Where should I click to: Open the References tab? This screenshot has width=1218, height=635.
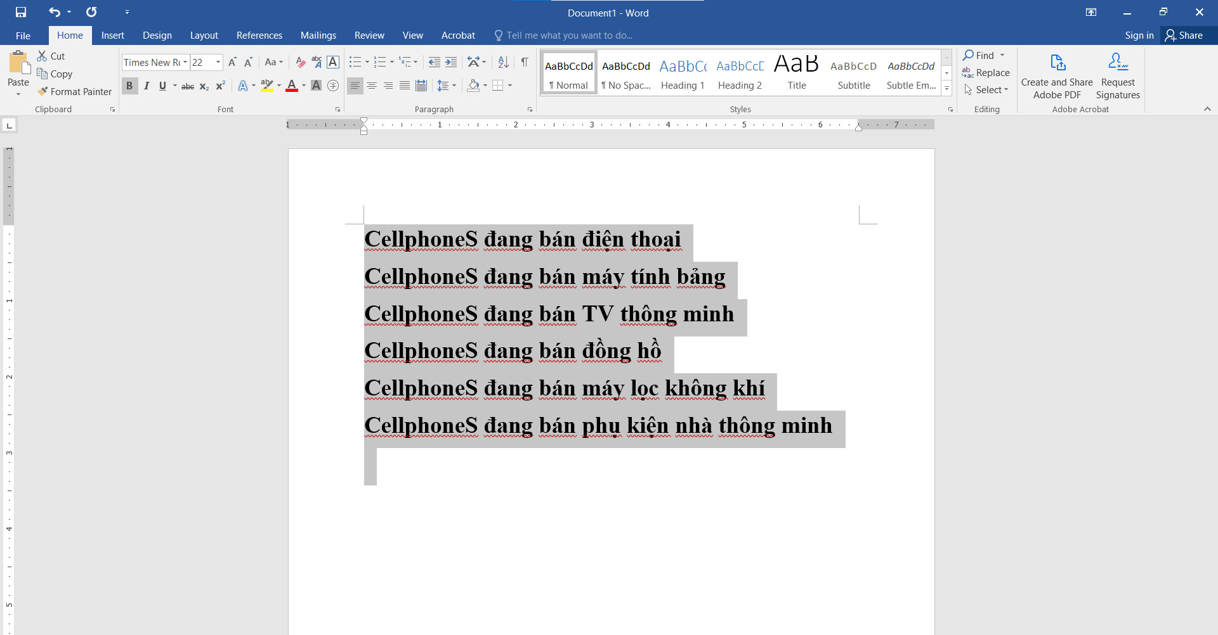[x=259, y=35]
